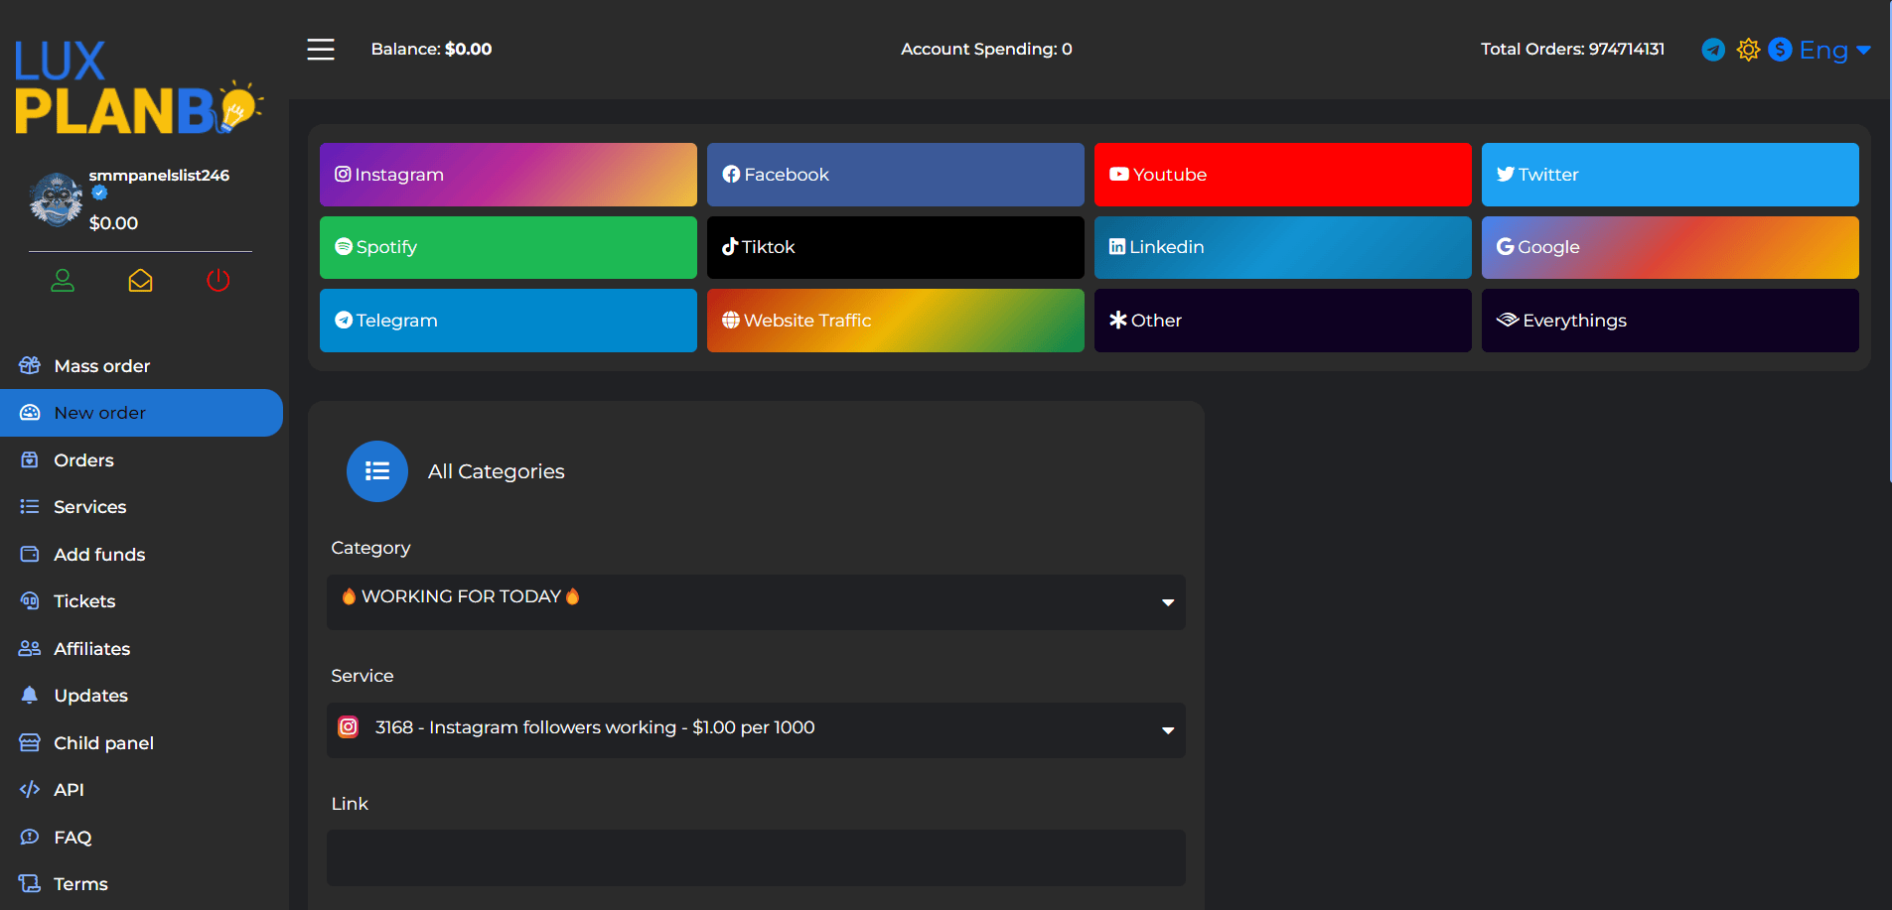Click the verified badge under the username
Image resolution: width=1892 pixels, height=910 pixels.
[x=99, y=194]
